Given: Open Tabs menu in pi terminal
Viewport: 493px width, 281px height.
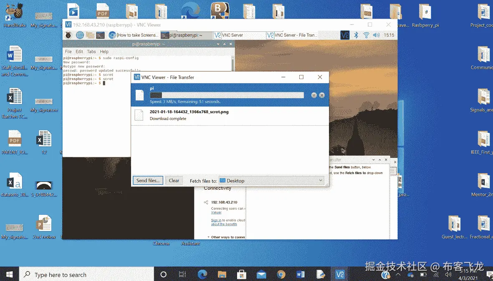Looking at the screenshot, I should [x=91, y=52].
